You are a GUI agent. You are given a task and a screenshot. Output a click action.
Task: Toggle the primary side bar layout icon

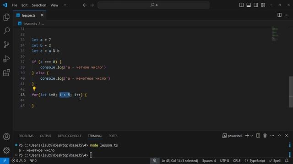tap(241, 5)
